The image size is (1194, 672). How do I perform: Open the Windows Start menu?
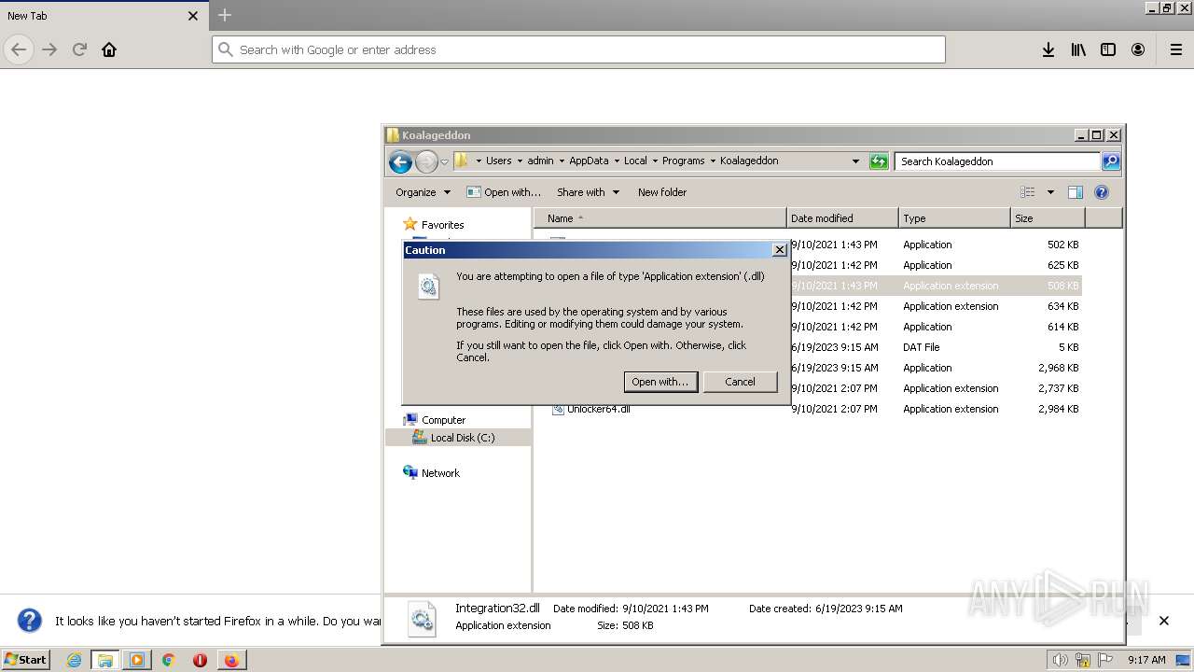[26, 660]
